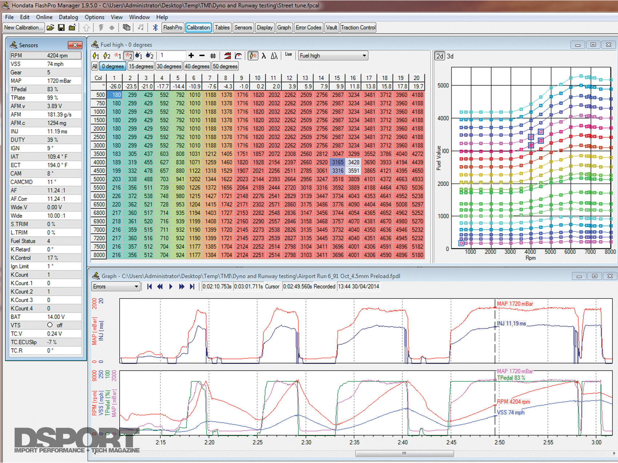Open the View menu
This screenshot has height=463, width=618.
(117, 17)
